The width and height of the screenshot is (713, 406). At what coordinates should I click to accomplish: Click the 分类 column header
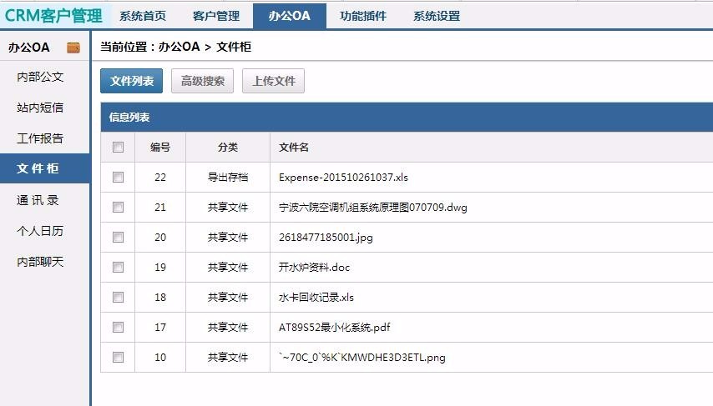pos(228,147)
